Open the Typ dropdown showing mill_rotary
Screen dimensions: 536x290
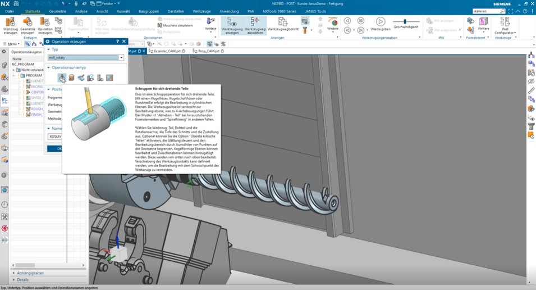(121, 57)
